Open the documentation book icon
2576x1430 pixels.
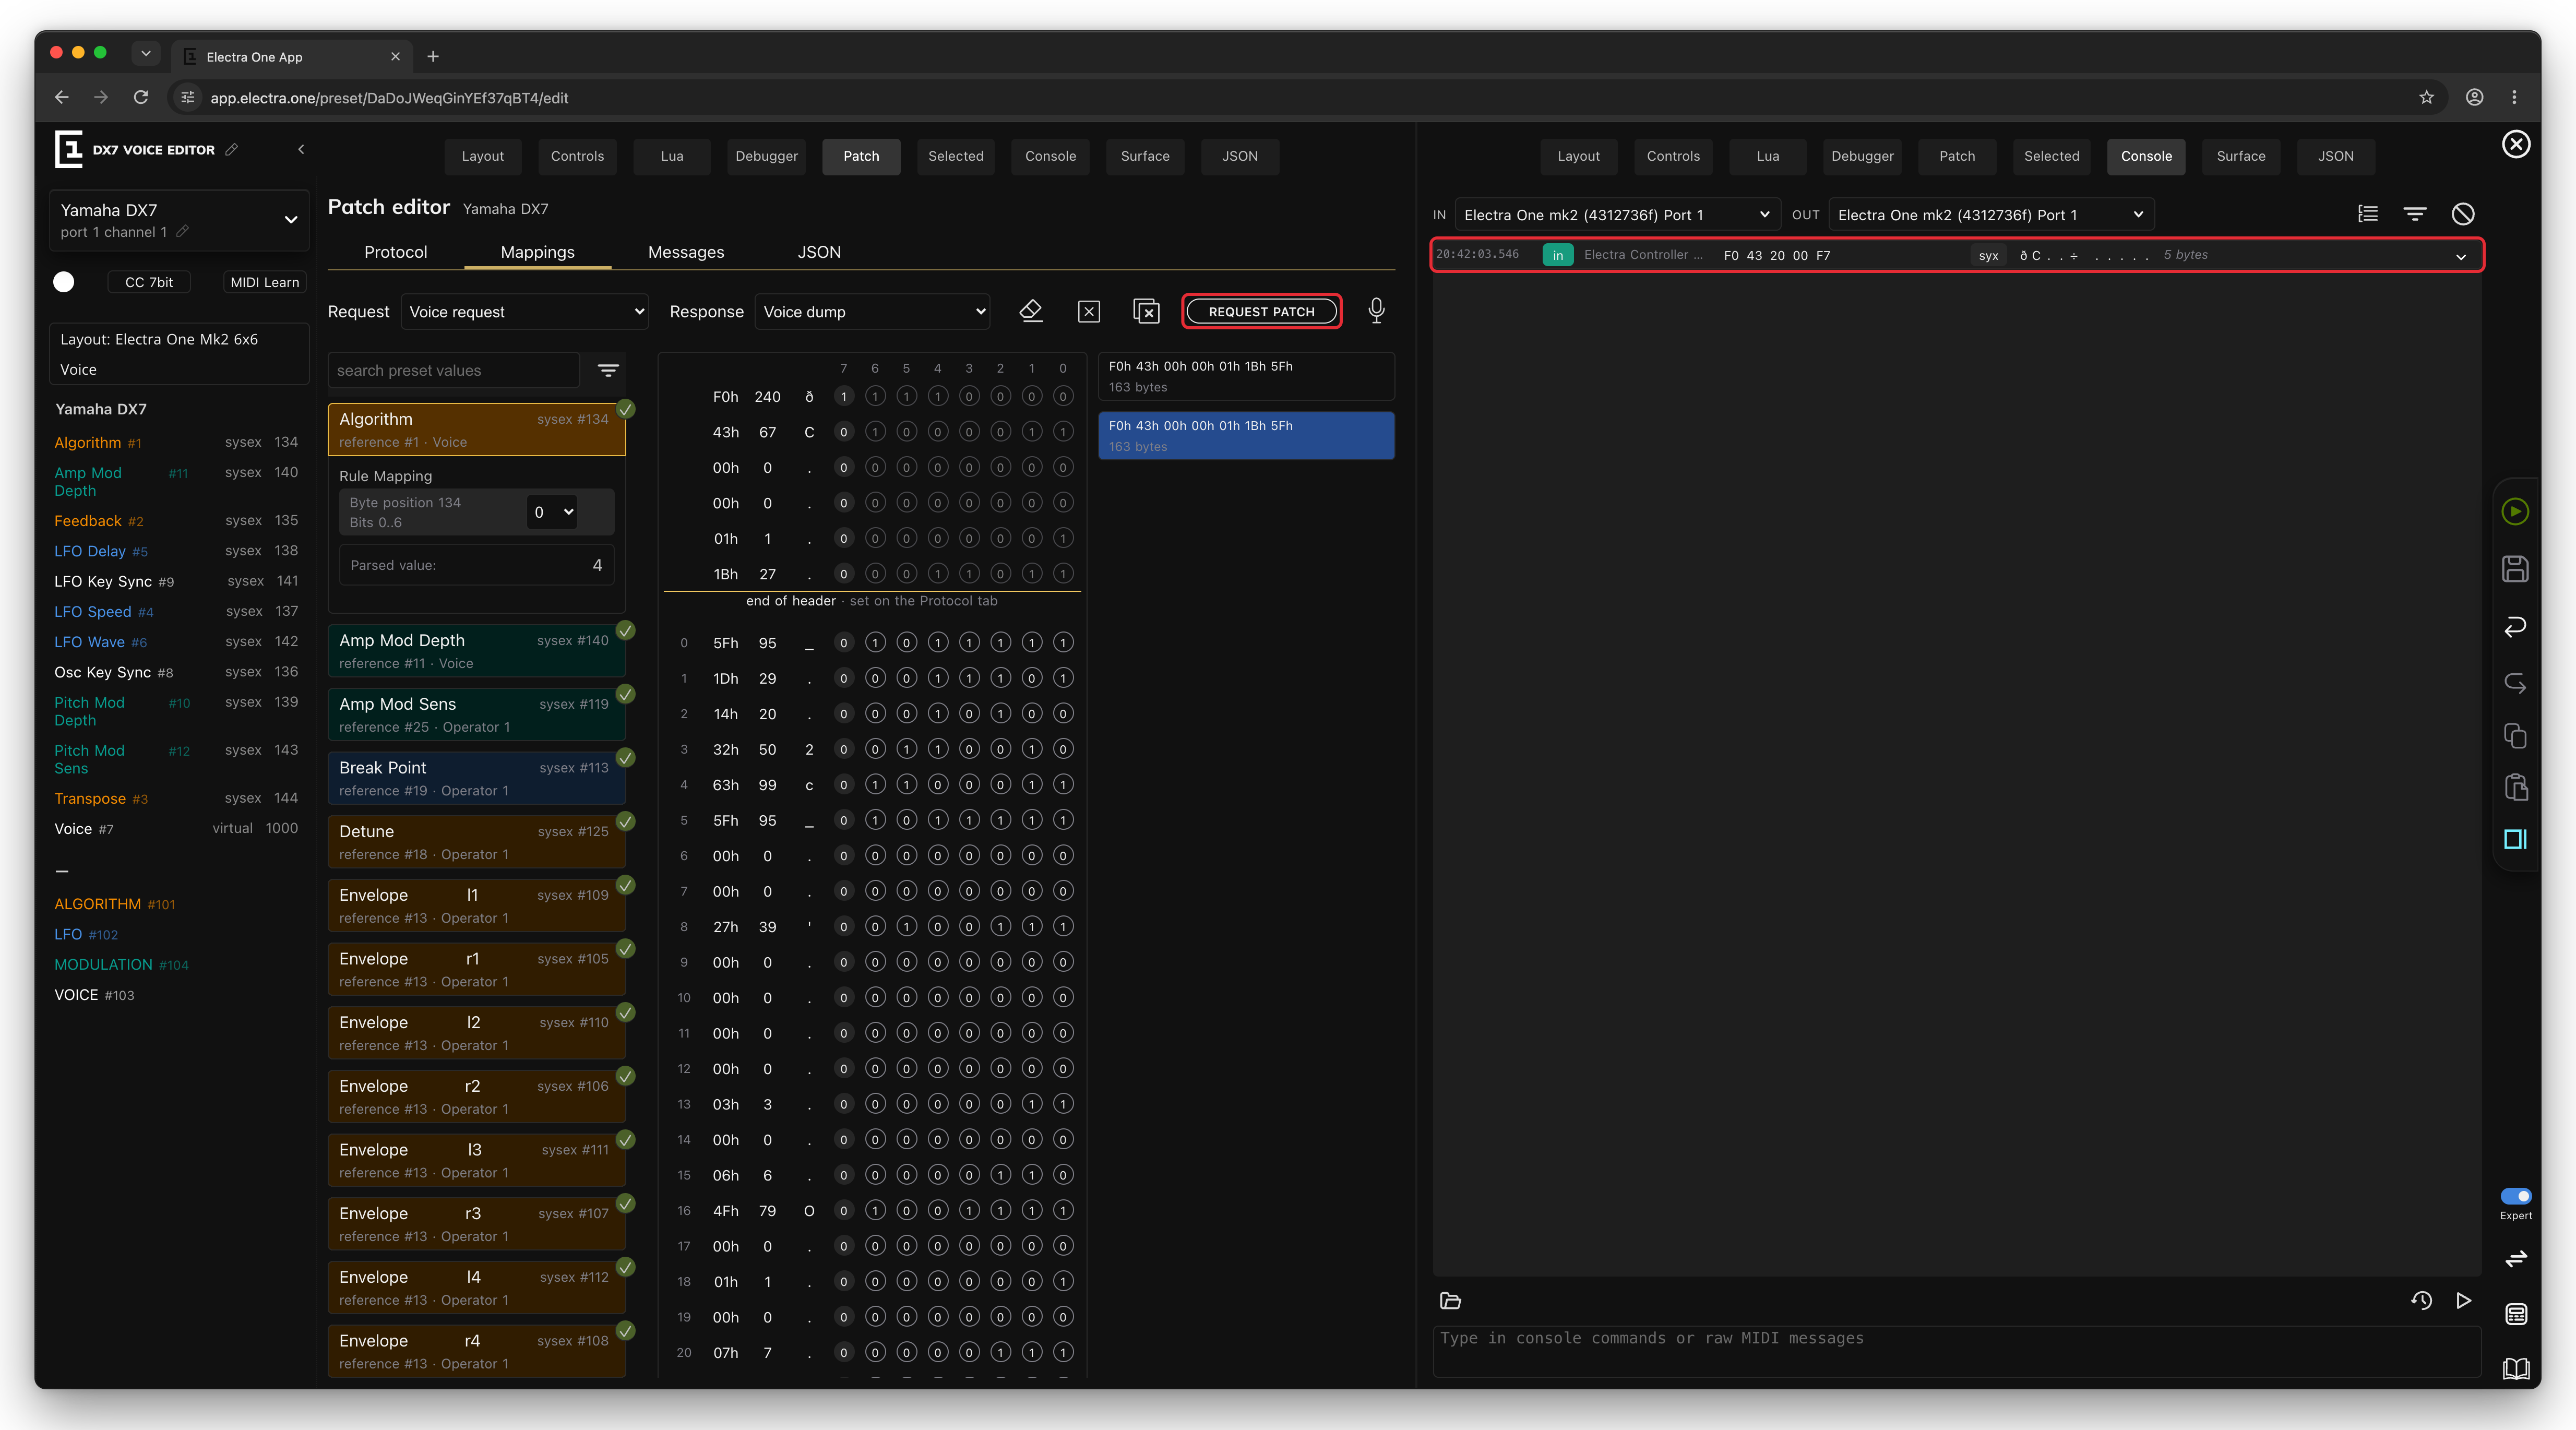point(2516,1368)
